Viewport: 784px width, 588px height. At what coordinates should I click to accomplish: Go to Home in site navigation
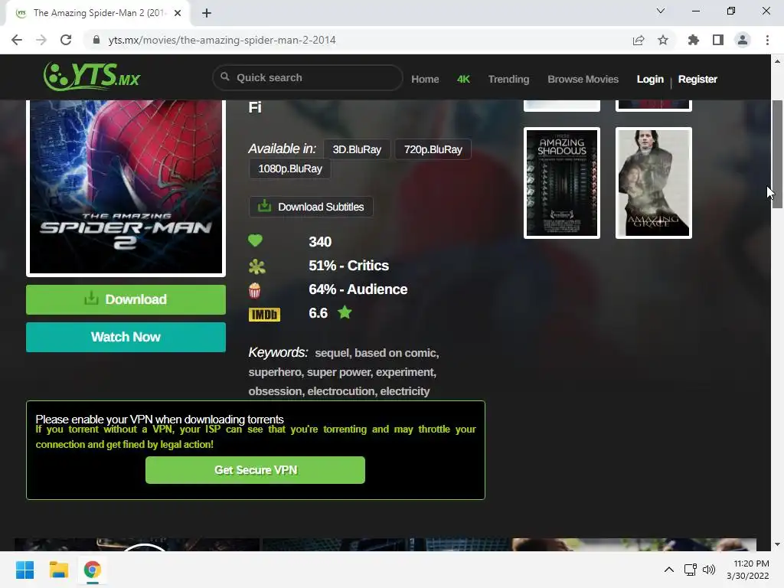click(425, 79)
